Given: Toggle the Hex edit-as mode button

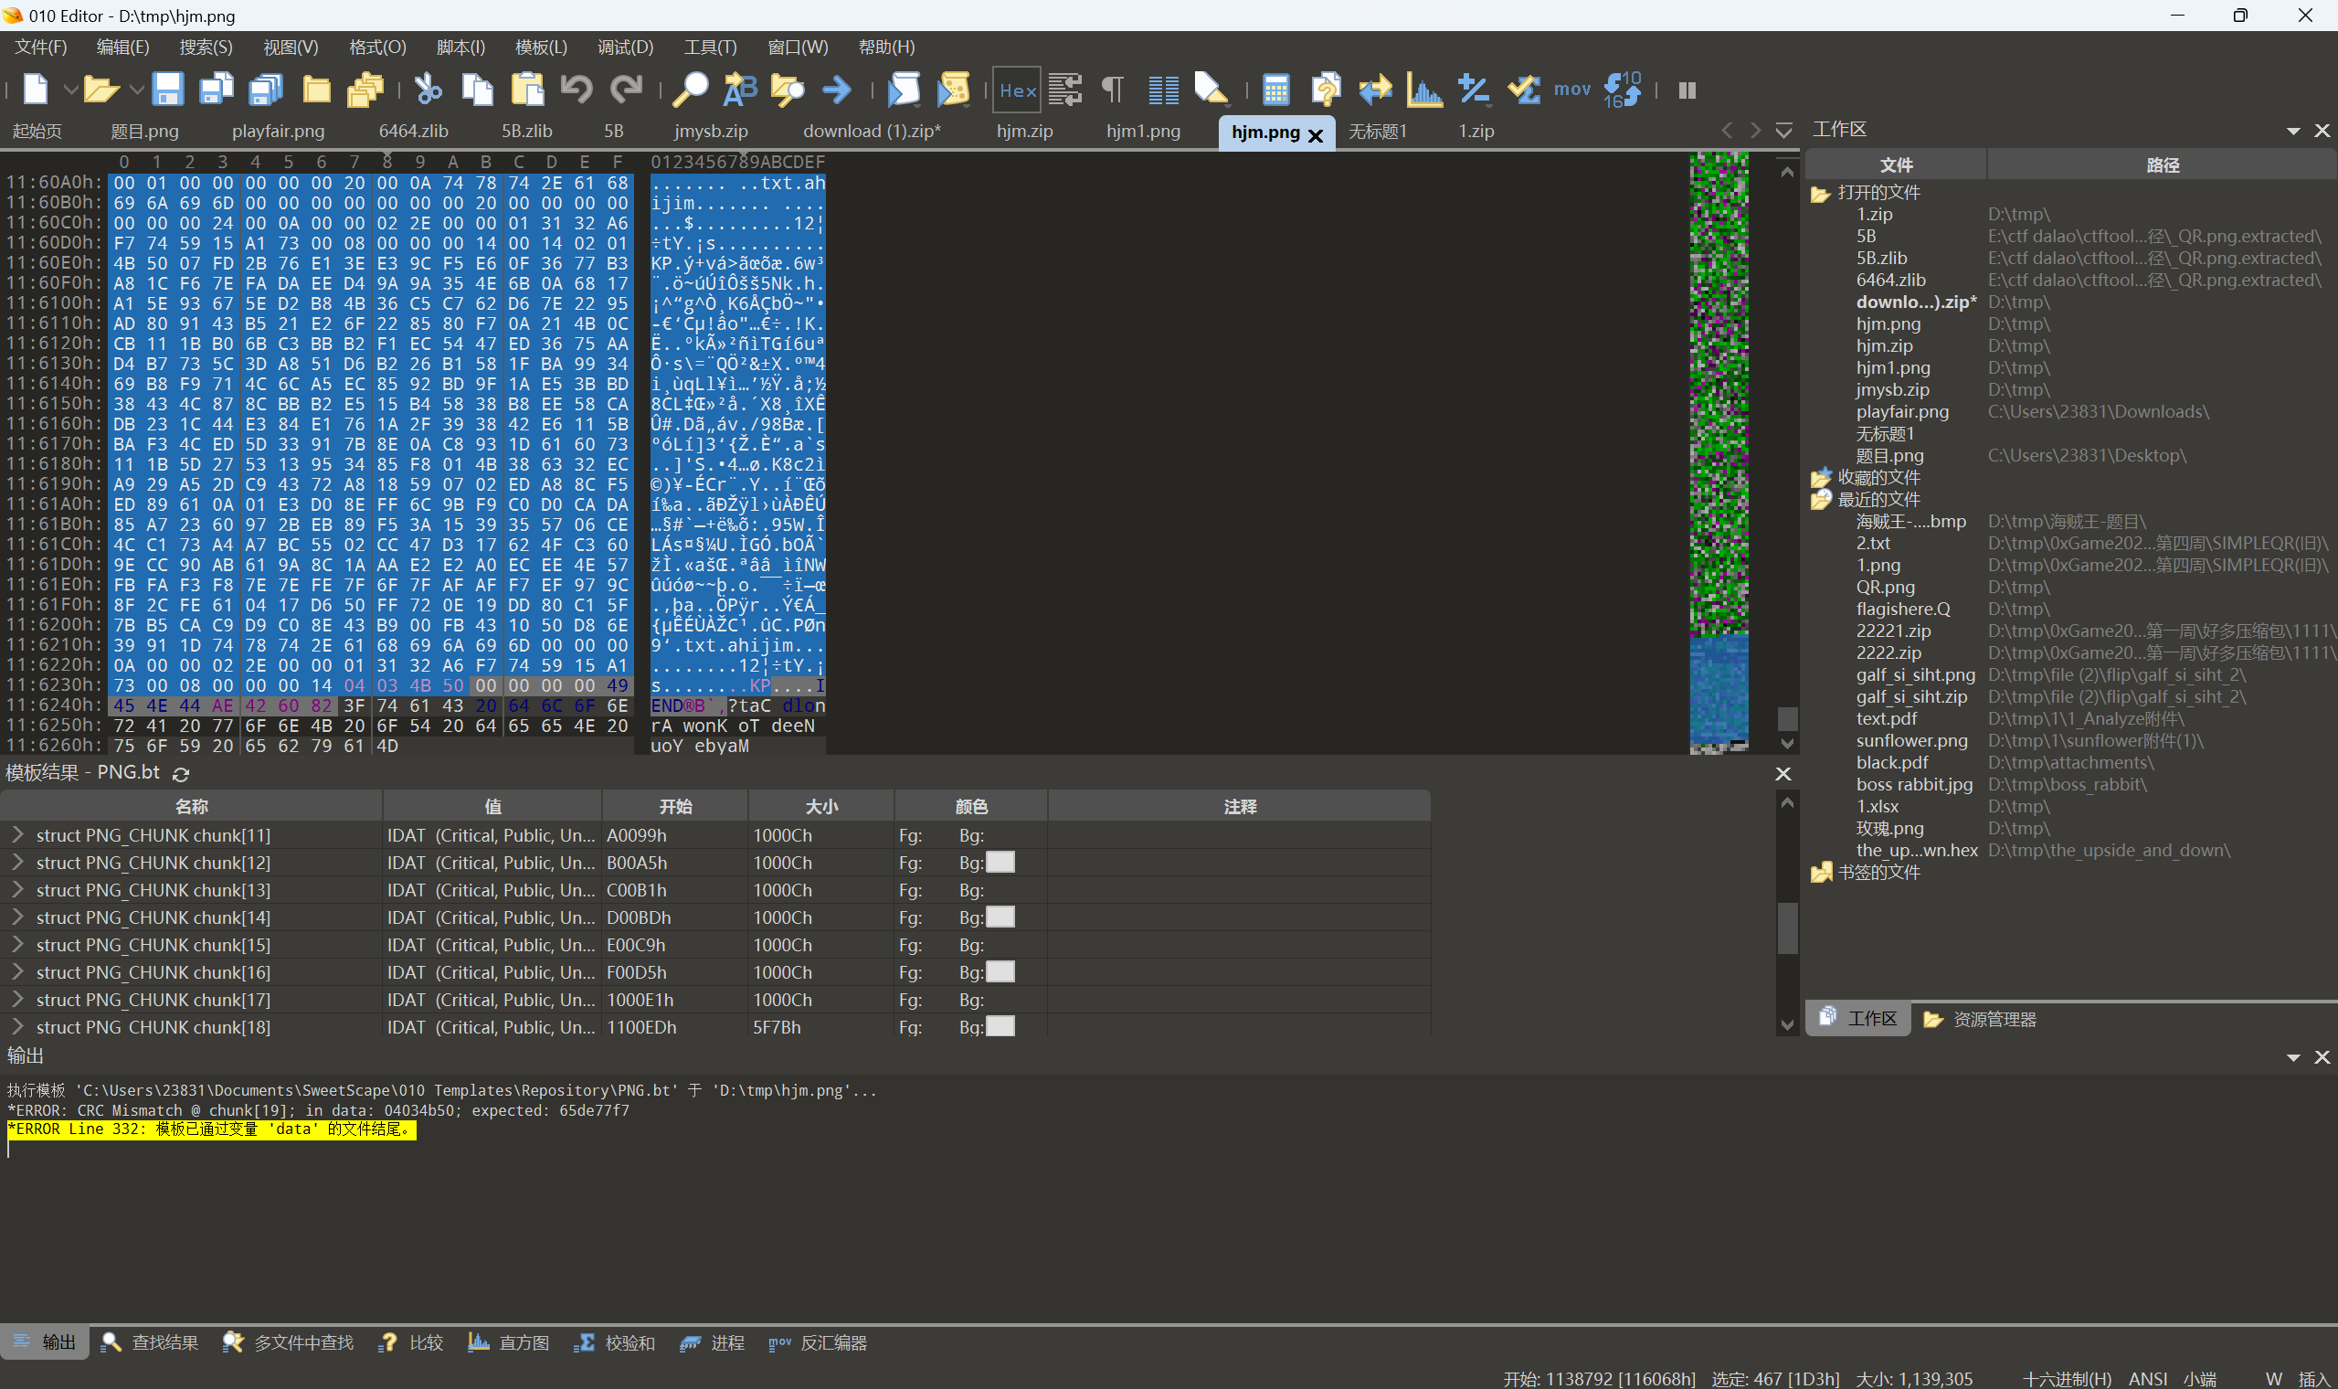Looking at the screenshot, I should coord(1017,90).
